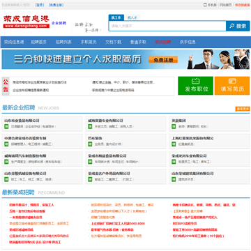Open 招聘首页 in the navigation bar
This screenshot has height=251, width=251.
[39, 42]
